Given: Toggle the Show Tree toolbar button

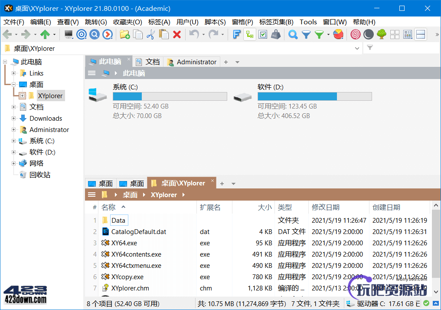Looking at the screenshot, I should 250,35.
